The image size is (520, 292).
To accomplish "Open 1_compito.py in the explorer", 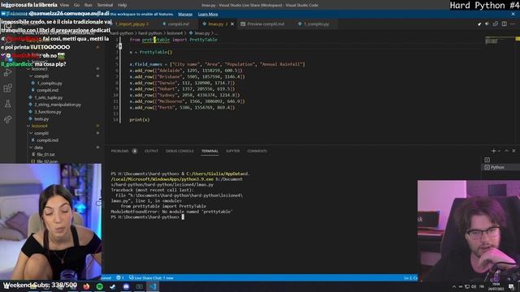I will (x=50, y=83).
